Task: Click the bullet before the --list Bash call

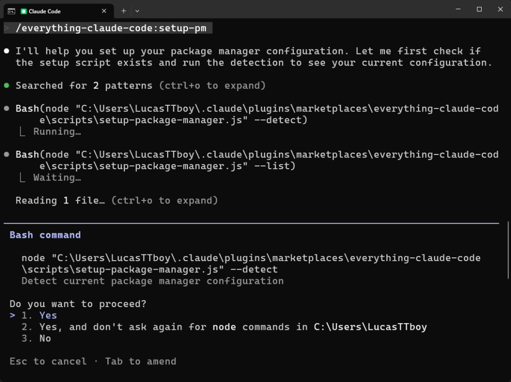Action: pos(7,155)
